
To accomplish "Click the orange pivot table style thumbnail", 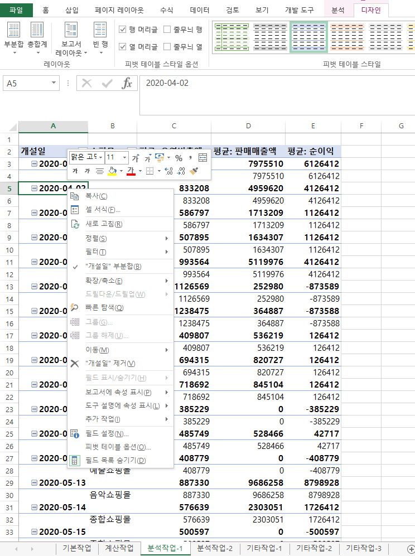I will tap(346, 37).
